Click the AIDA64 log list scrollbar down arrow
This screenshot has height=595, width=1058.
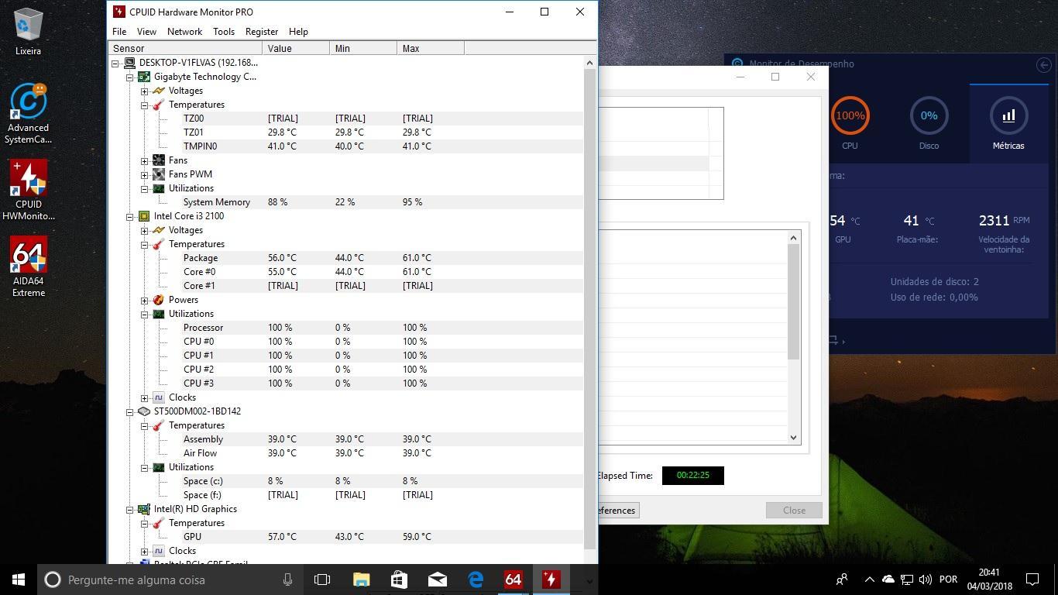pos(793,438)
